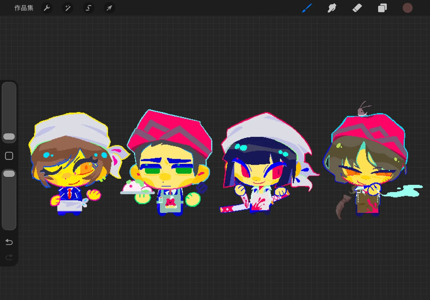This screenshot has width=430, height=300.
Task: Open the Actions wrench menu
Action: [47, 8]
